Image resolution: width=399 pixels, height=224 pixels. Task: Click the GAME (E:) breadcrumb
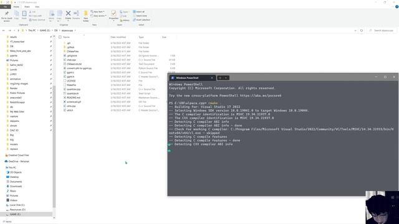45,30
